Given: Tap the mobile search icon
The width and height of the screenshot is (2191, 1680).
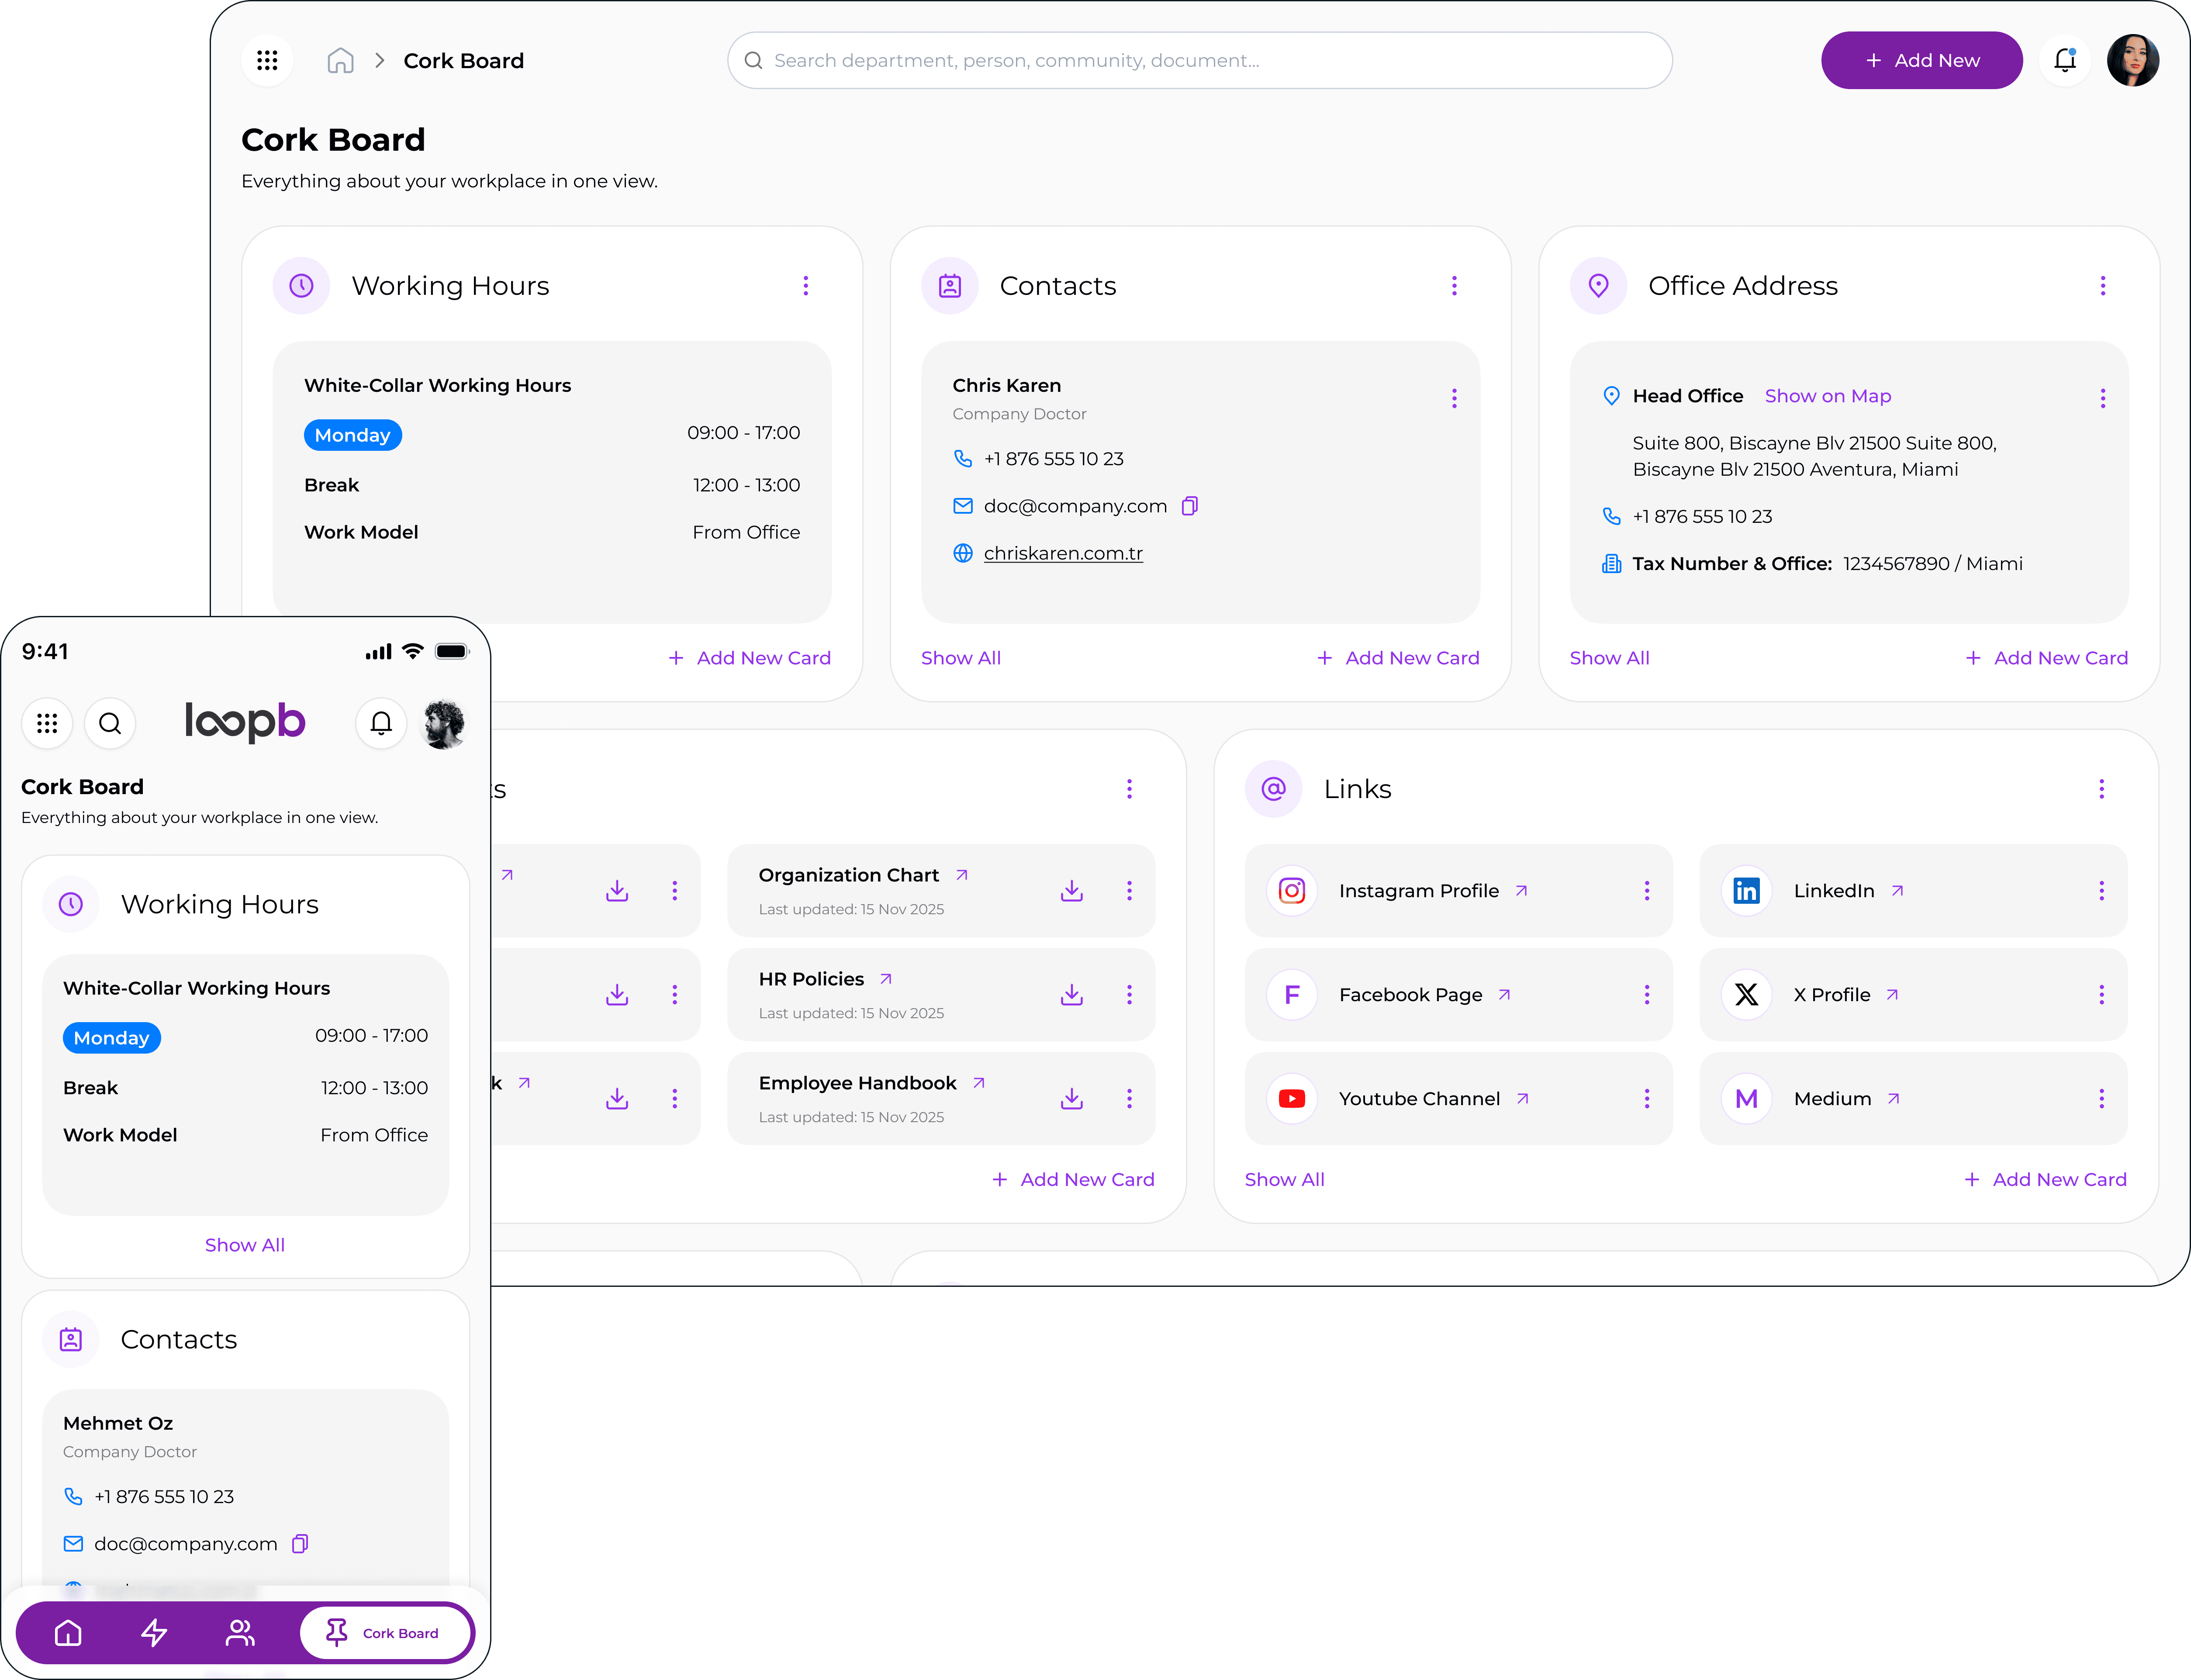Looking at the screenshot, I should coord(110,723).
